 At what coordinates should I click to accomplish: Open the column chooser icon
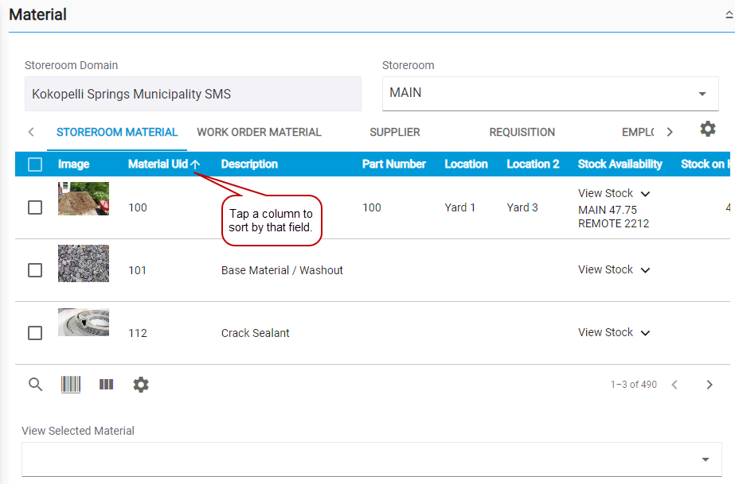coord(106,385)
